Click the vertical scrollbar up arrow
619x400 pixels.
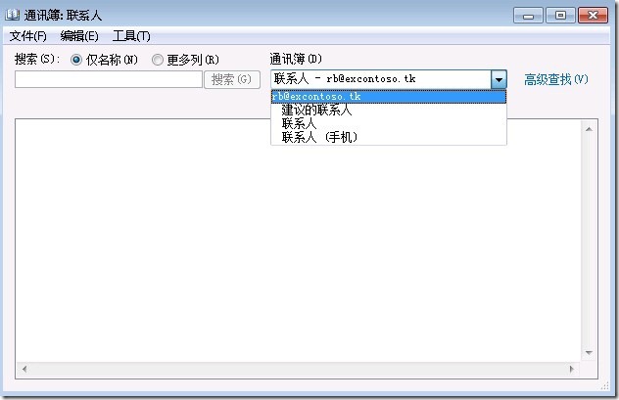pos(589,128)
